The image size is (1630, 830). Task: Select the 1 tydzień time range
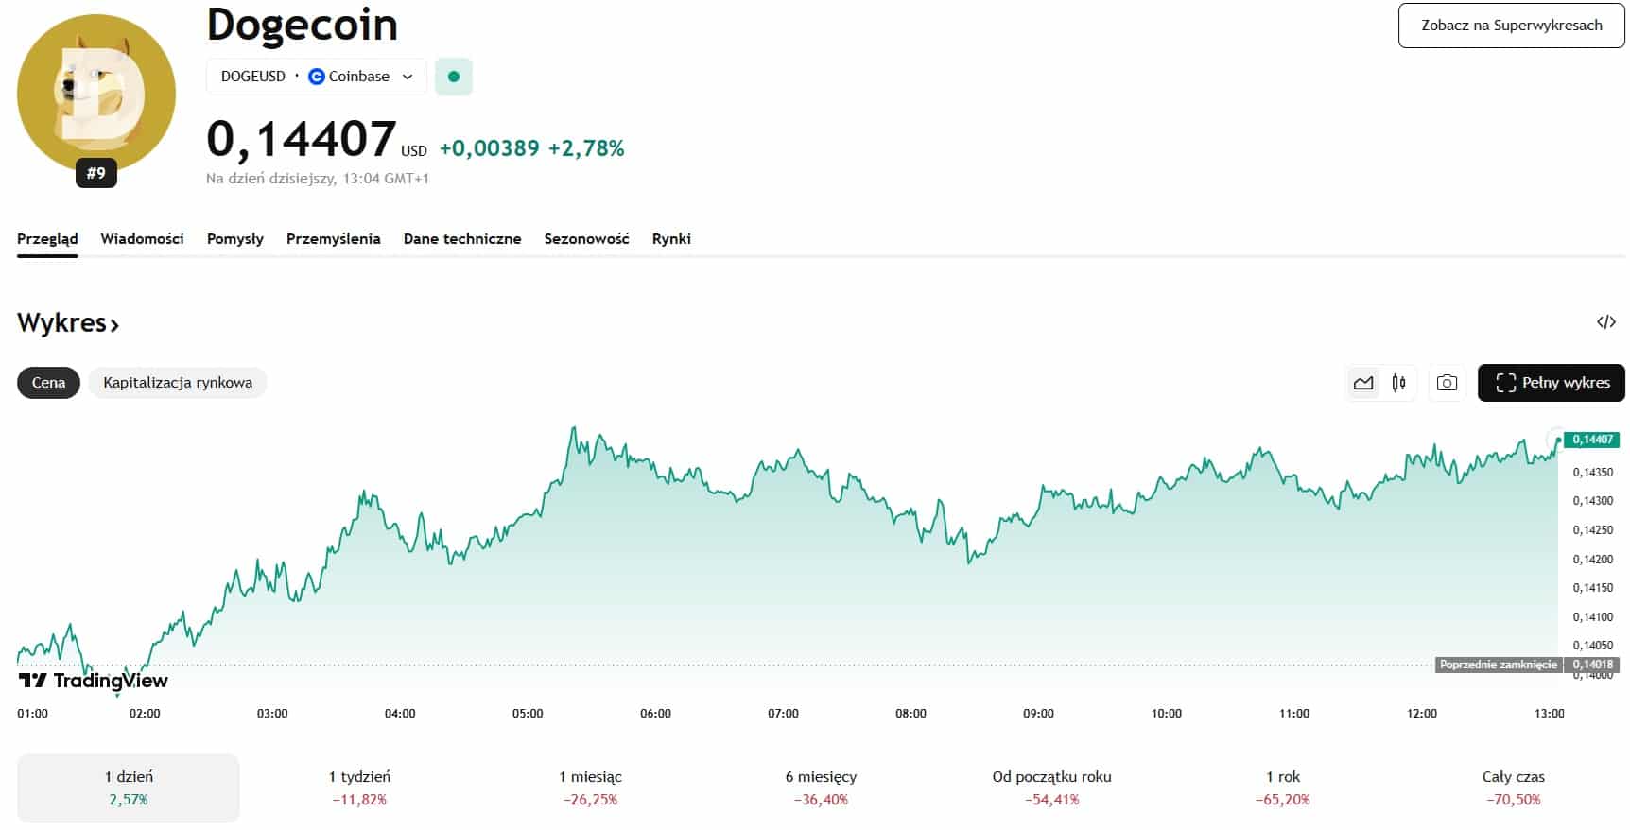(x=359, y=787)
